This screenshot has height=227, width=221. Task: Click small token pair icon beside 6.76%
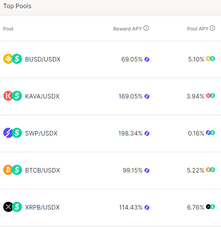pos(210,207)
